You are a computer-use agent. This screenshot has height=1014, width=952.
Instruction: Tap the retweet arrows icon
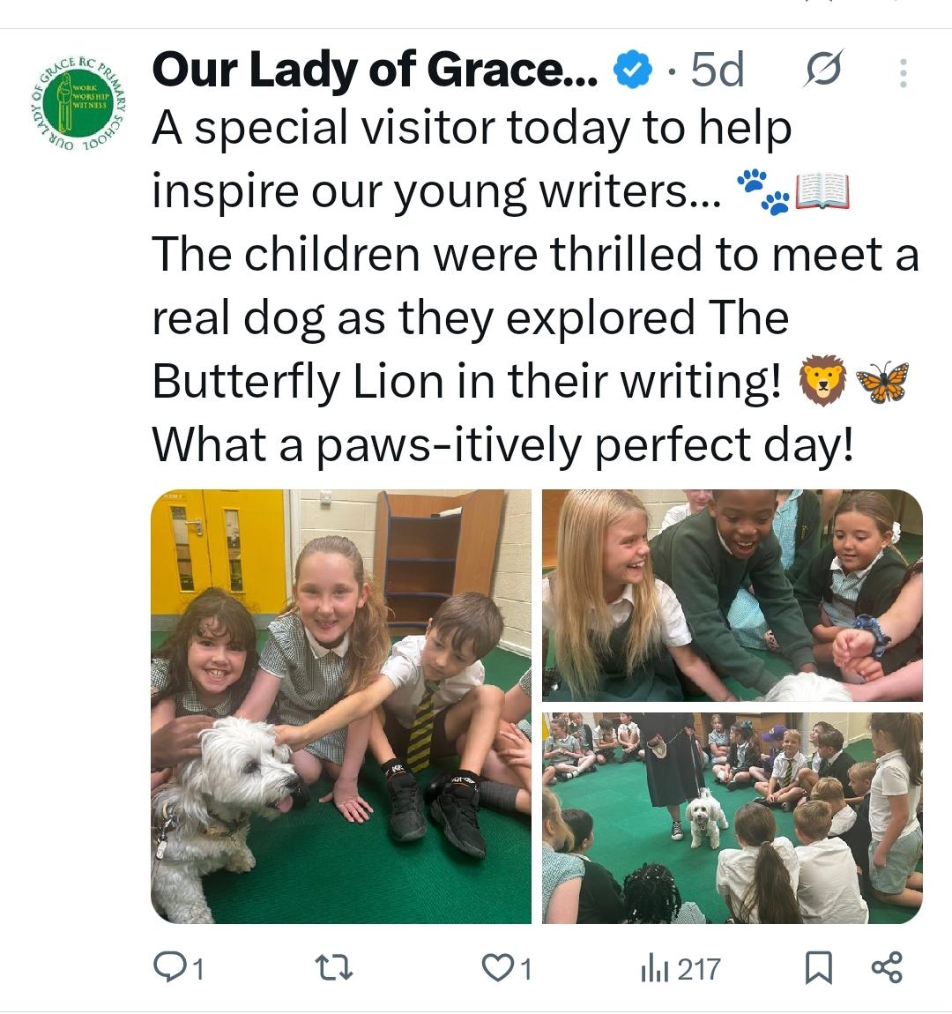click(333, 968)
